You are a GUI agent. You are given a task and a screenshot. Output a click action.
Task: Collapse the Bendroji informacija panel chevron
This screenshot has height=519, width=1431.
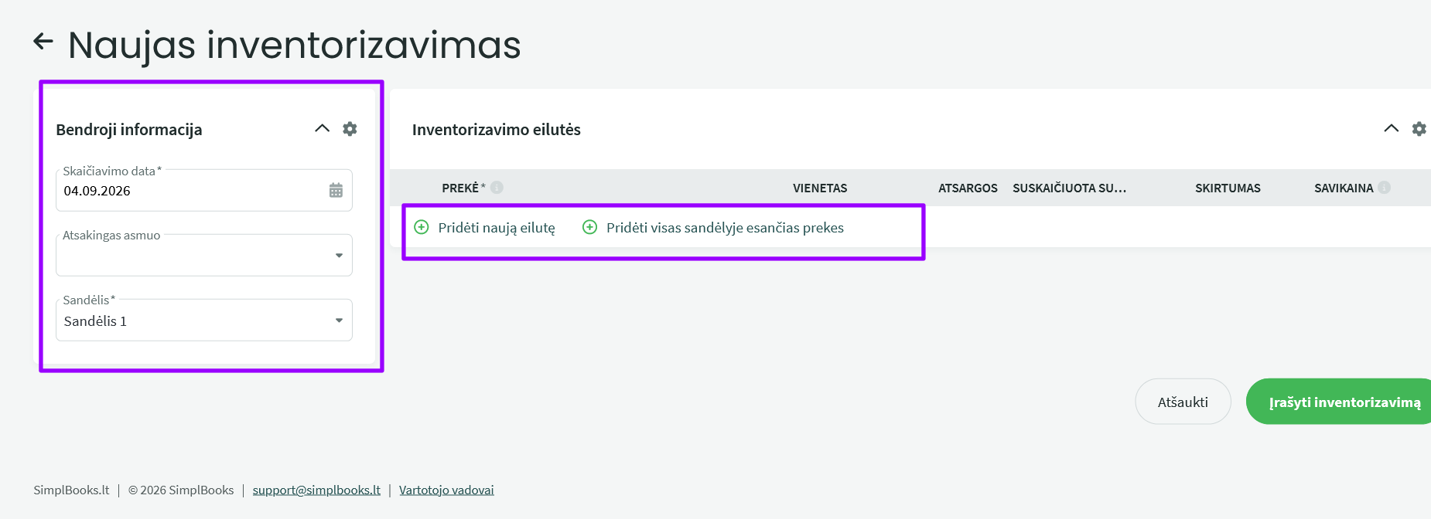tap(323, 128)
